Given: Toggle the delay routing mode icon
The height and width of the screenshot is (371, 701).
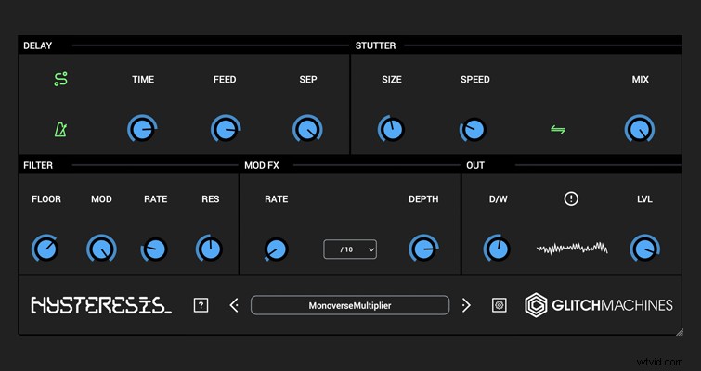Looking at the screenshot, I should coord(60,79).
